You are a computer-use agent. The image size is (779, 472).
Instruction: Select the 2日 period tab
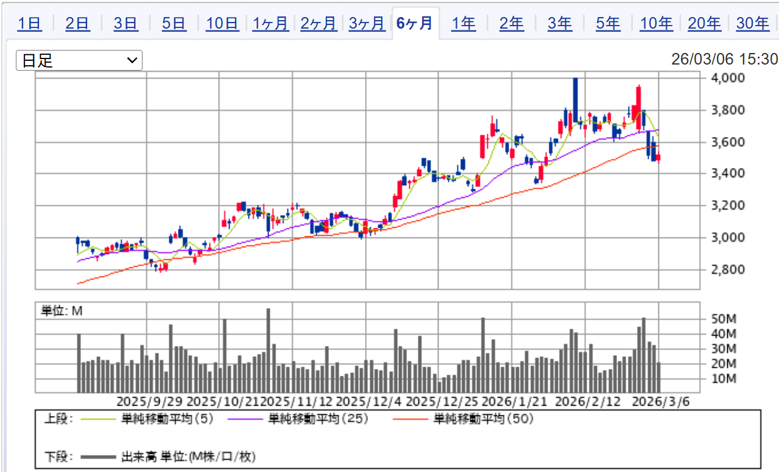tap(78, 24)
